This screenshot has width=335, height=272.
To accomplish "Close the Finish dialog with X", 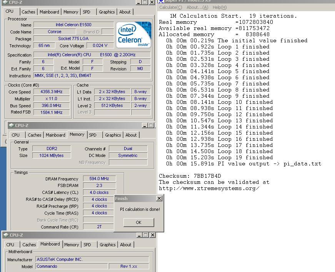I will click(159, 199).
